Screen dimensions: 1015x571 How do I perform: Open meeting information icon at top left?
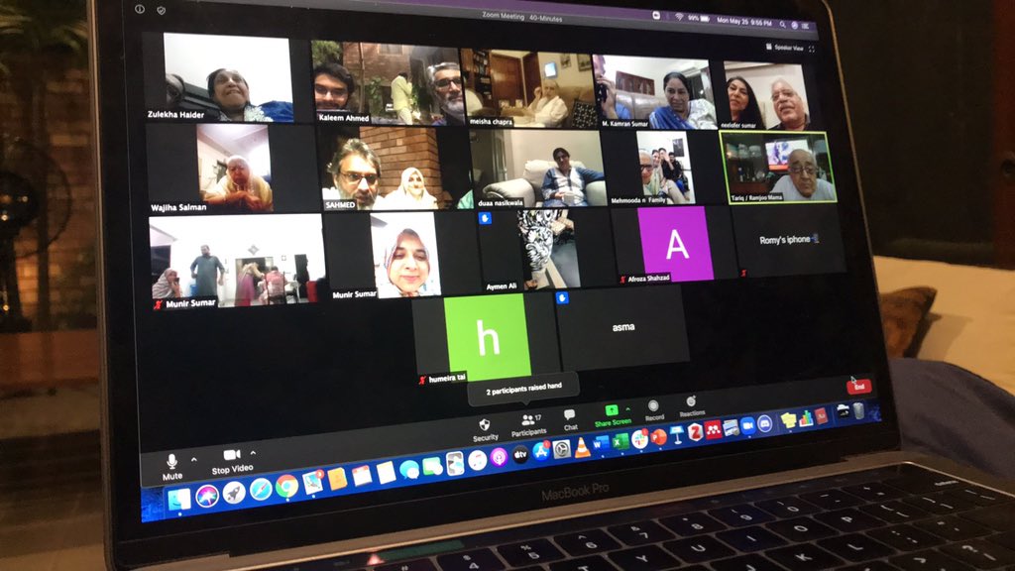pos(139,9)
